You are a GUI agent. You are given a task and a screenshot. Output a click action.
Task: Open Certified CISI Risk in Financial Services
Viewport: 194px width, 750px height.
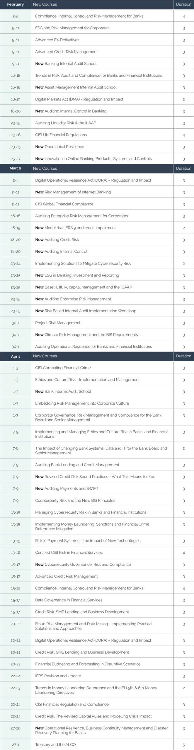pos(69,553)
